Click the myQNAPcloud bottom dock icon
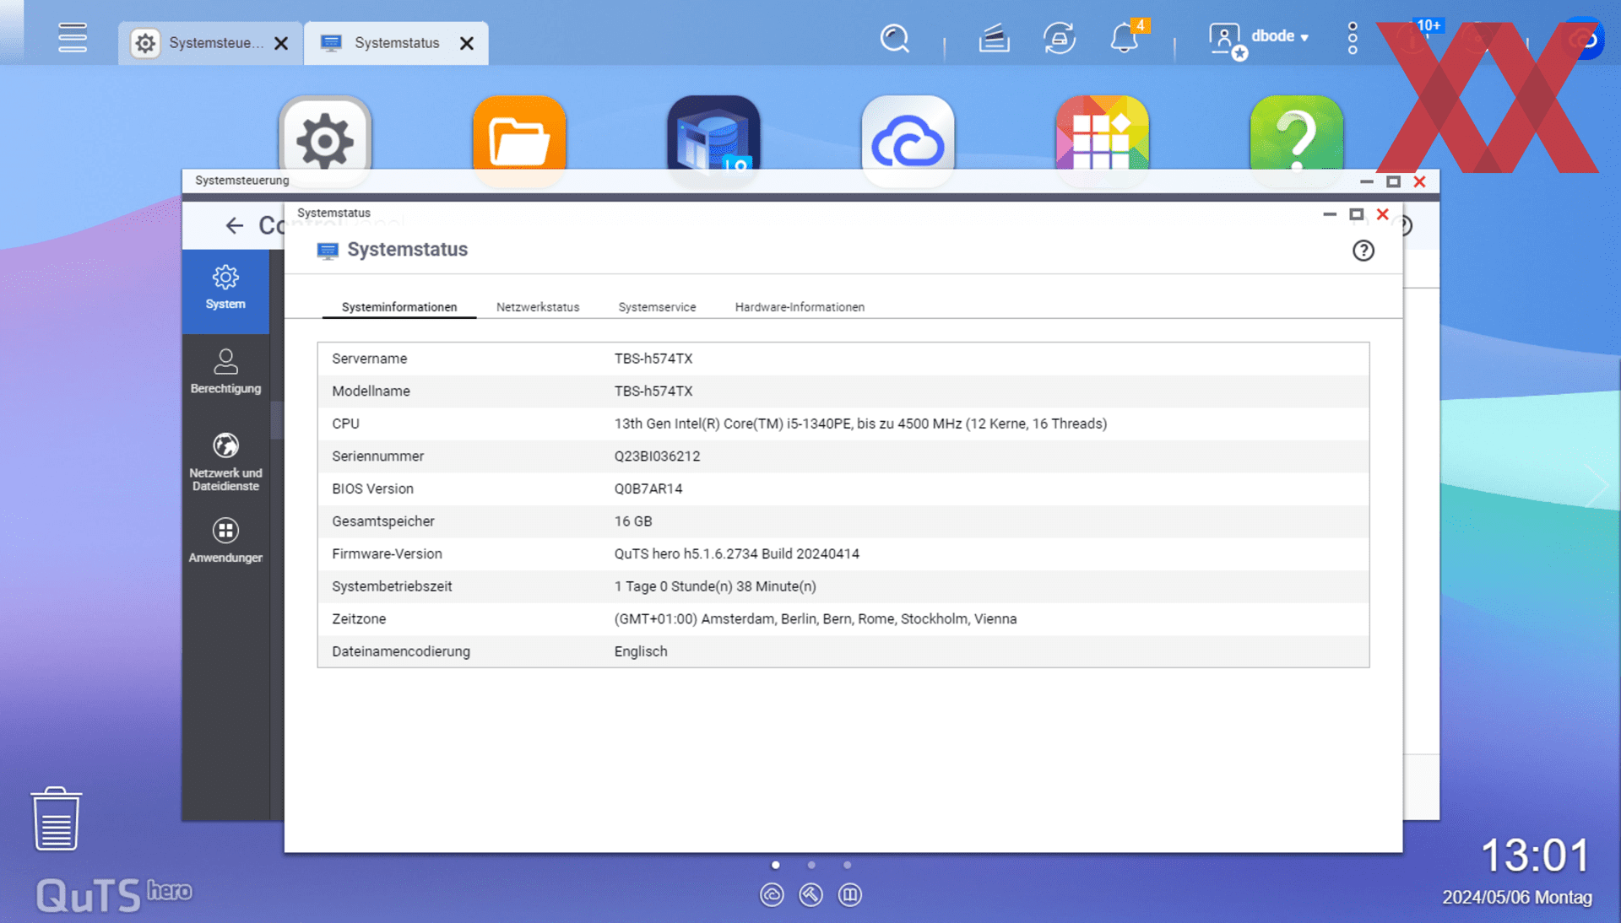This screenshot has width=1621, height=923. 772,895
